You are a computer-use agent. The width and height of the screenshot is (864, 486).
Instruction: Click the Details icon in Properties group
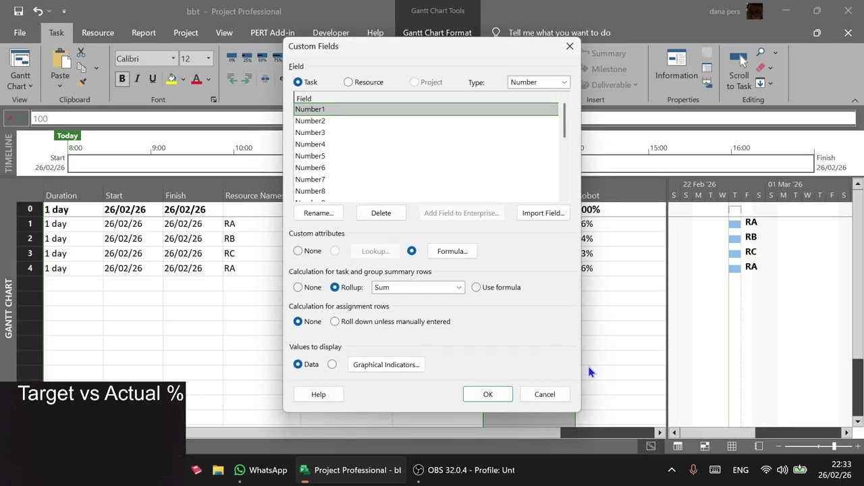point(707,67)
